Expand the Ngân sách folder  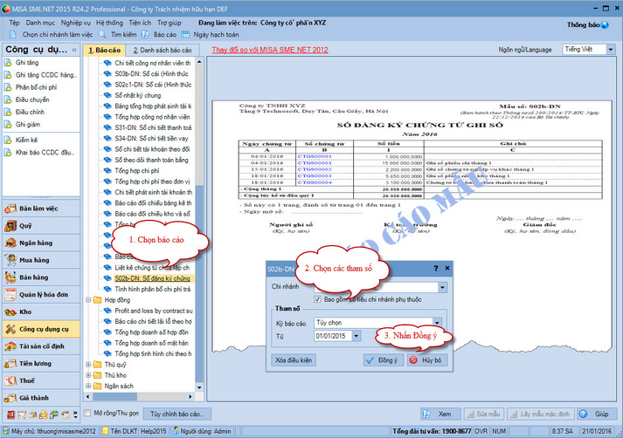click(88, 386)
